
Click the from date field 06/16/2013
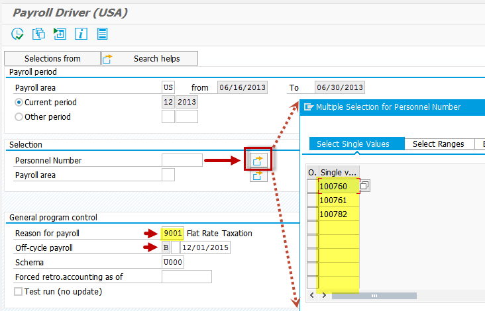coord(242,87)
